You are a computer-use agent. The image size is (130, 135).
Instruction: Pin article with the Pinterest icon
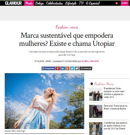click(x=58, y=68)
